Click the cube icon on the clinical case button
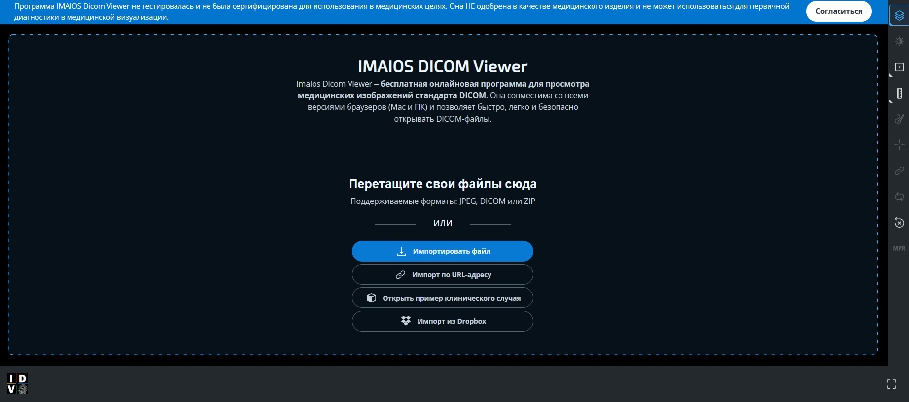Viewport: 909px width, 402px height. click(x=372, y=298)
